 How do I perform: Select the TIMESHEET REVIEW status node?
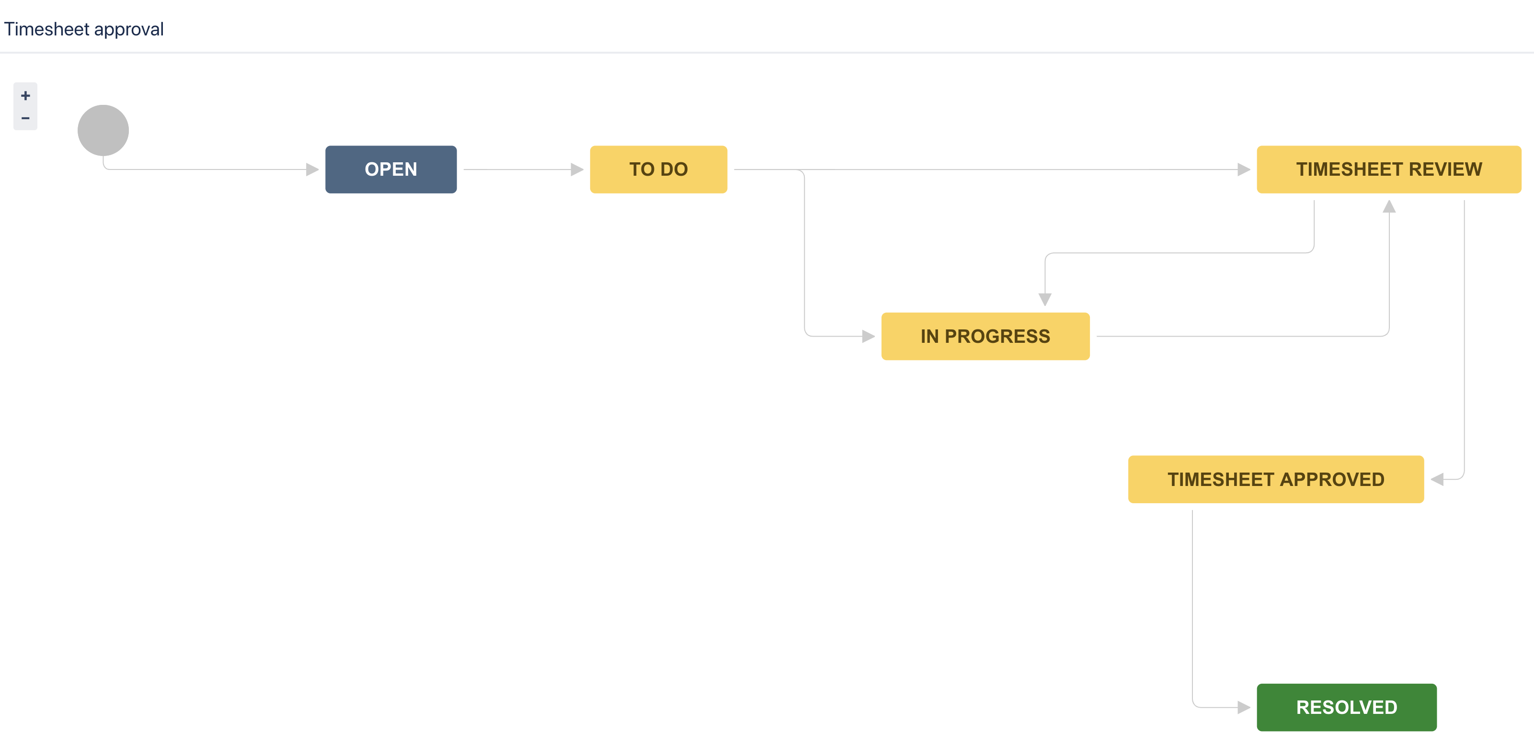1389,169
